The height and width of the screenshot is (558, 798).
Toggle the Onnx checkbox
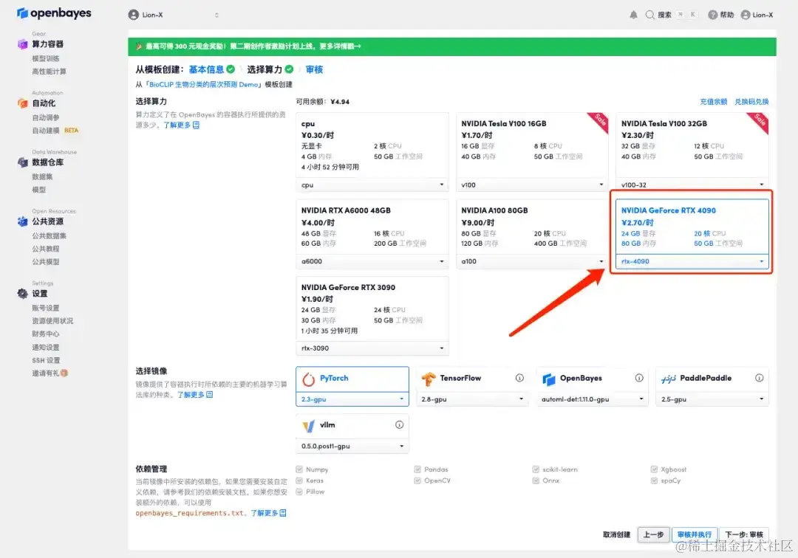[x=536, y=480]
